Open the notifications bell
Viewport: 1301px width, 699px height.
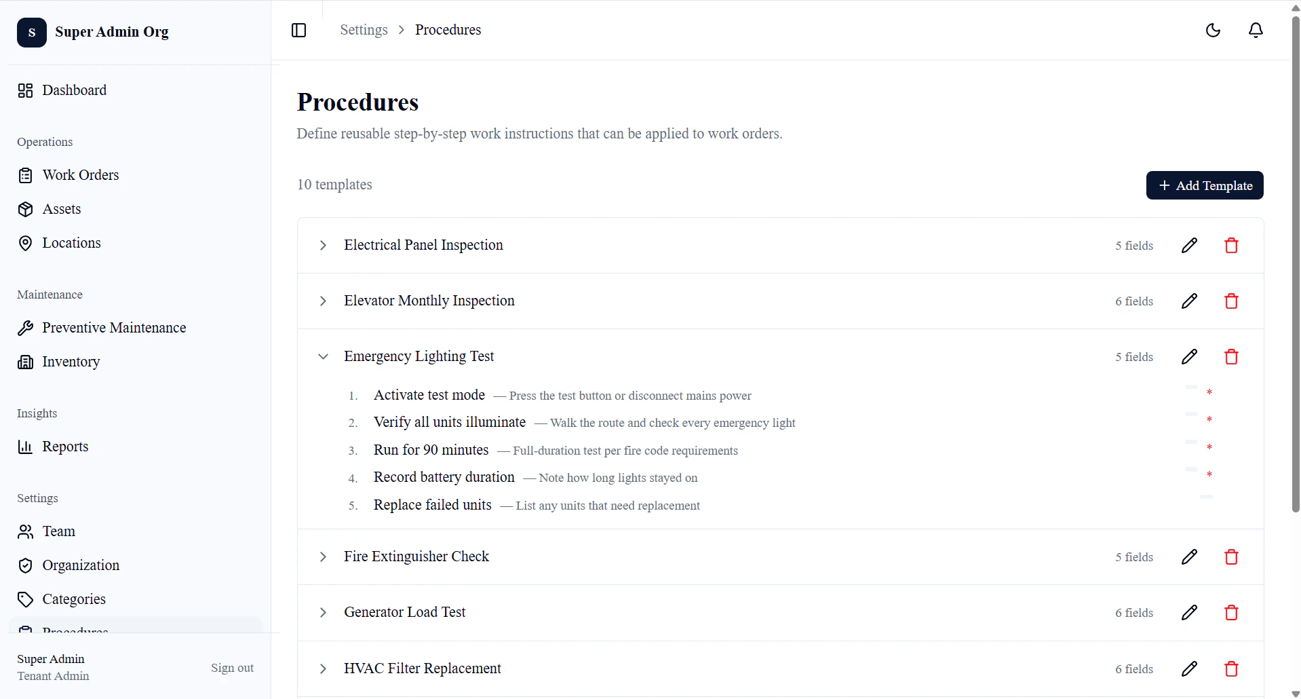1256,30
